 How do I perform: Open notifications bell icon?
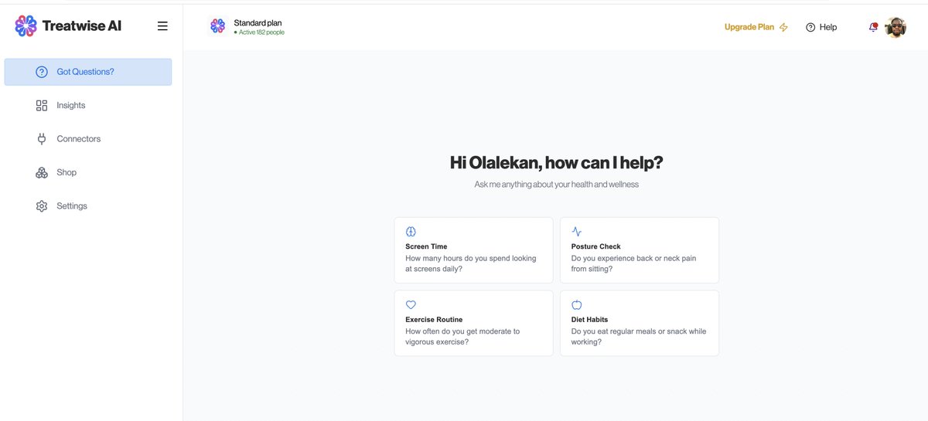pyautogui.click(x=873, y=27)
